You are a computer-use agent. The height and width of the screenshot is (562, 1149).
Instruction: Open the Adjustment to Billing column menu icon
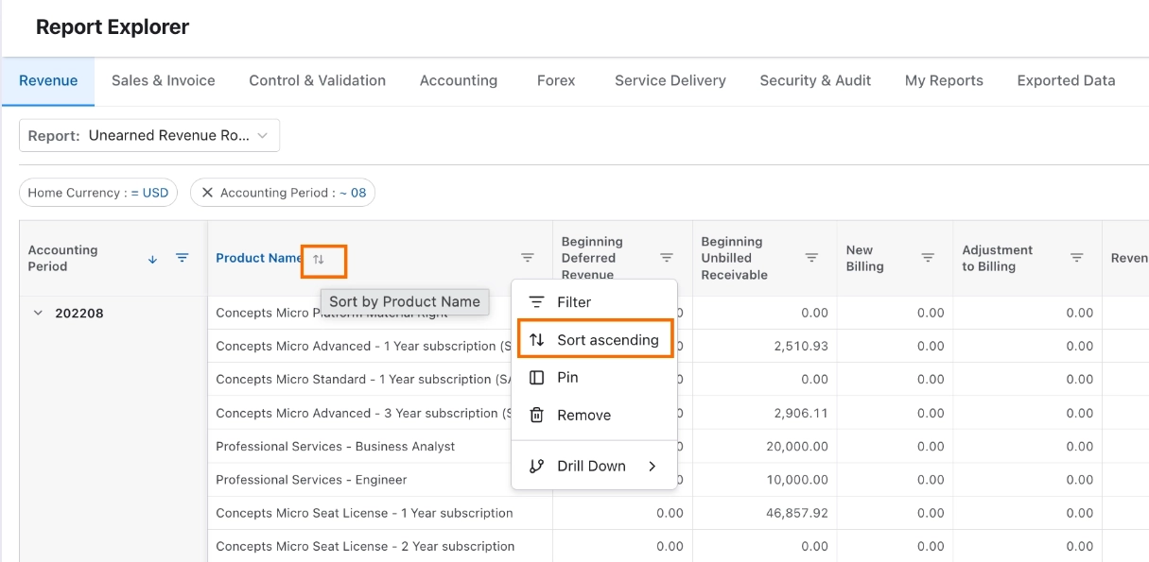click(x=1077, y=258)
